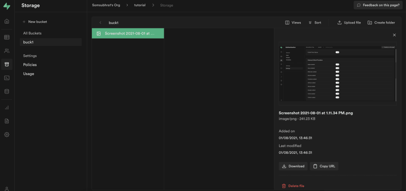This screenshot has width=406, height=191.
Task: Click the image/png - 241.23 KB text
Action: point(297,119)
